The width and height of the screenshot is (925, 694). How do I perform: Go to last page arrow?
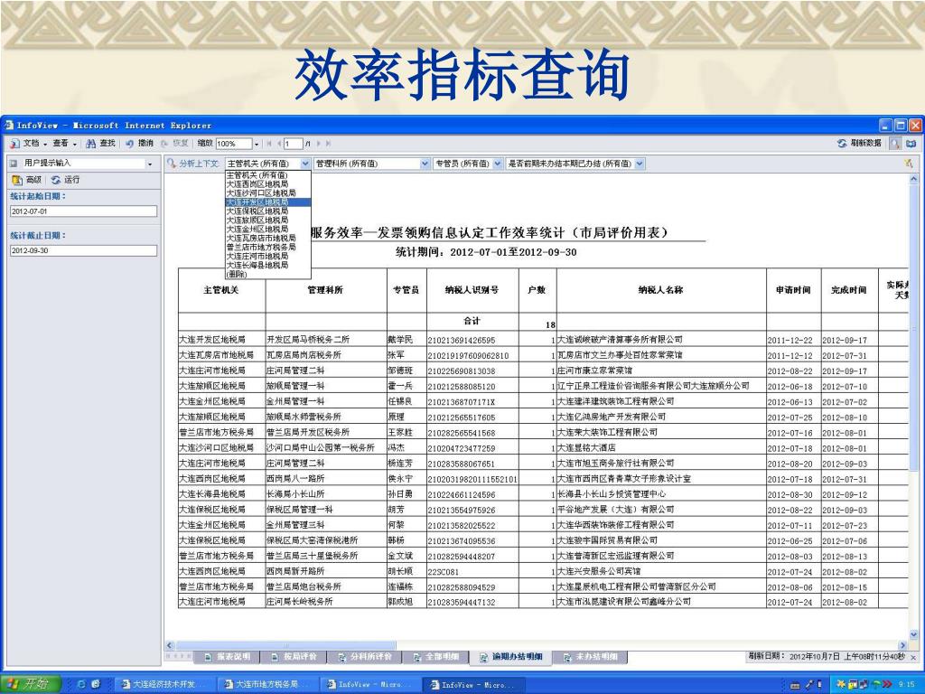328,144
